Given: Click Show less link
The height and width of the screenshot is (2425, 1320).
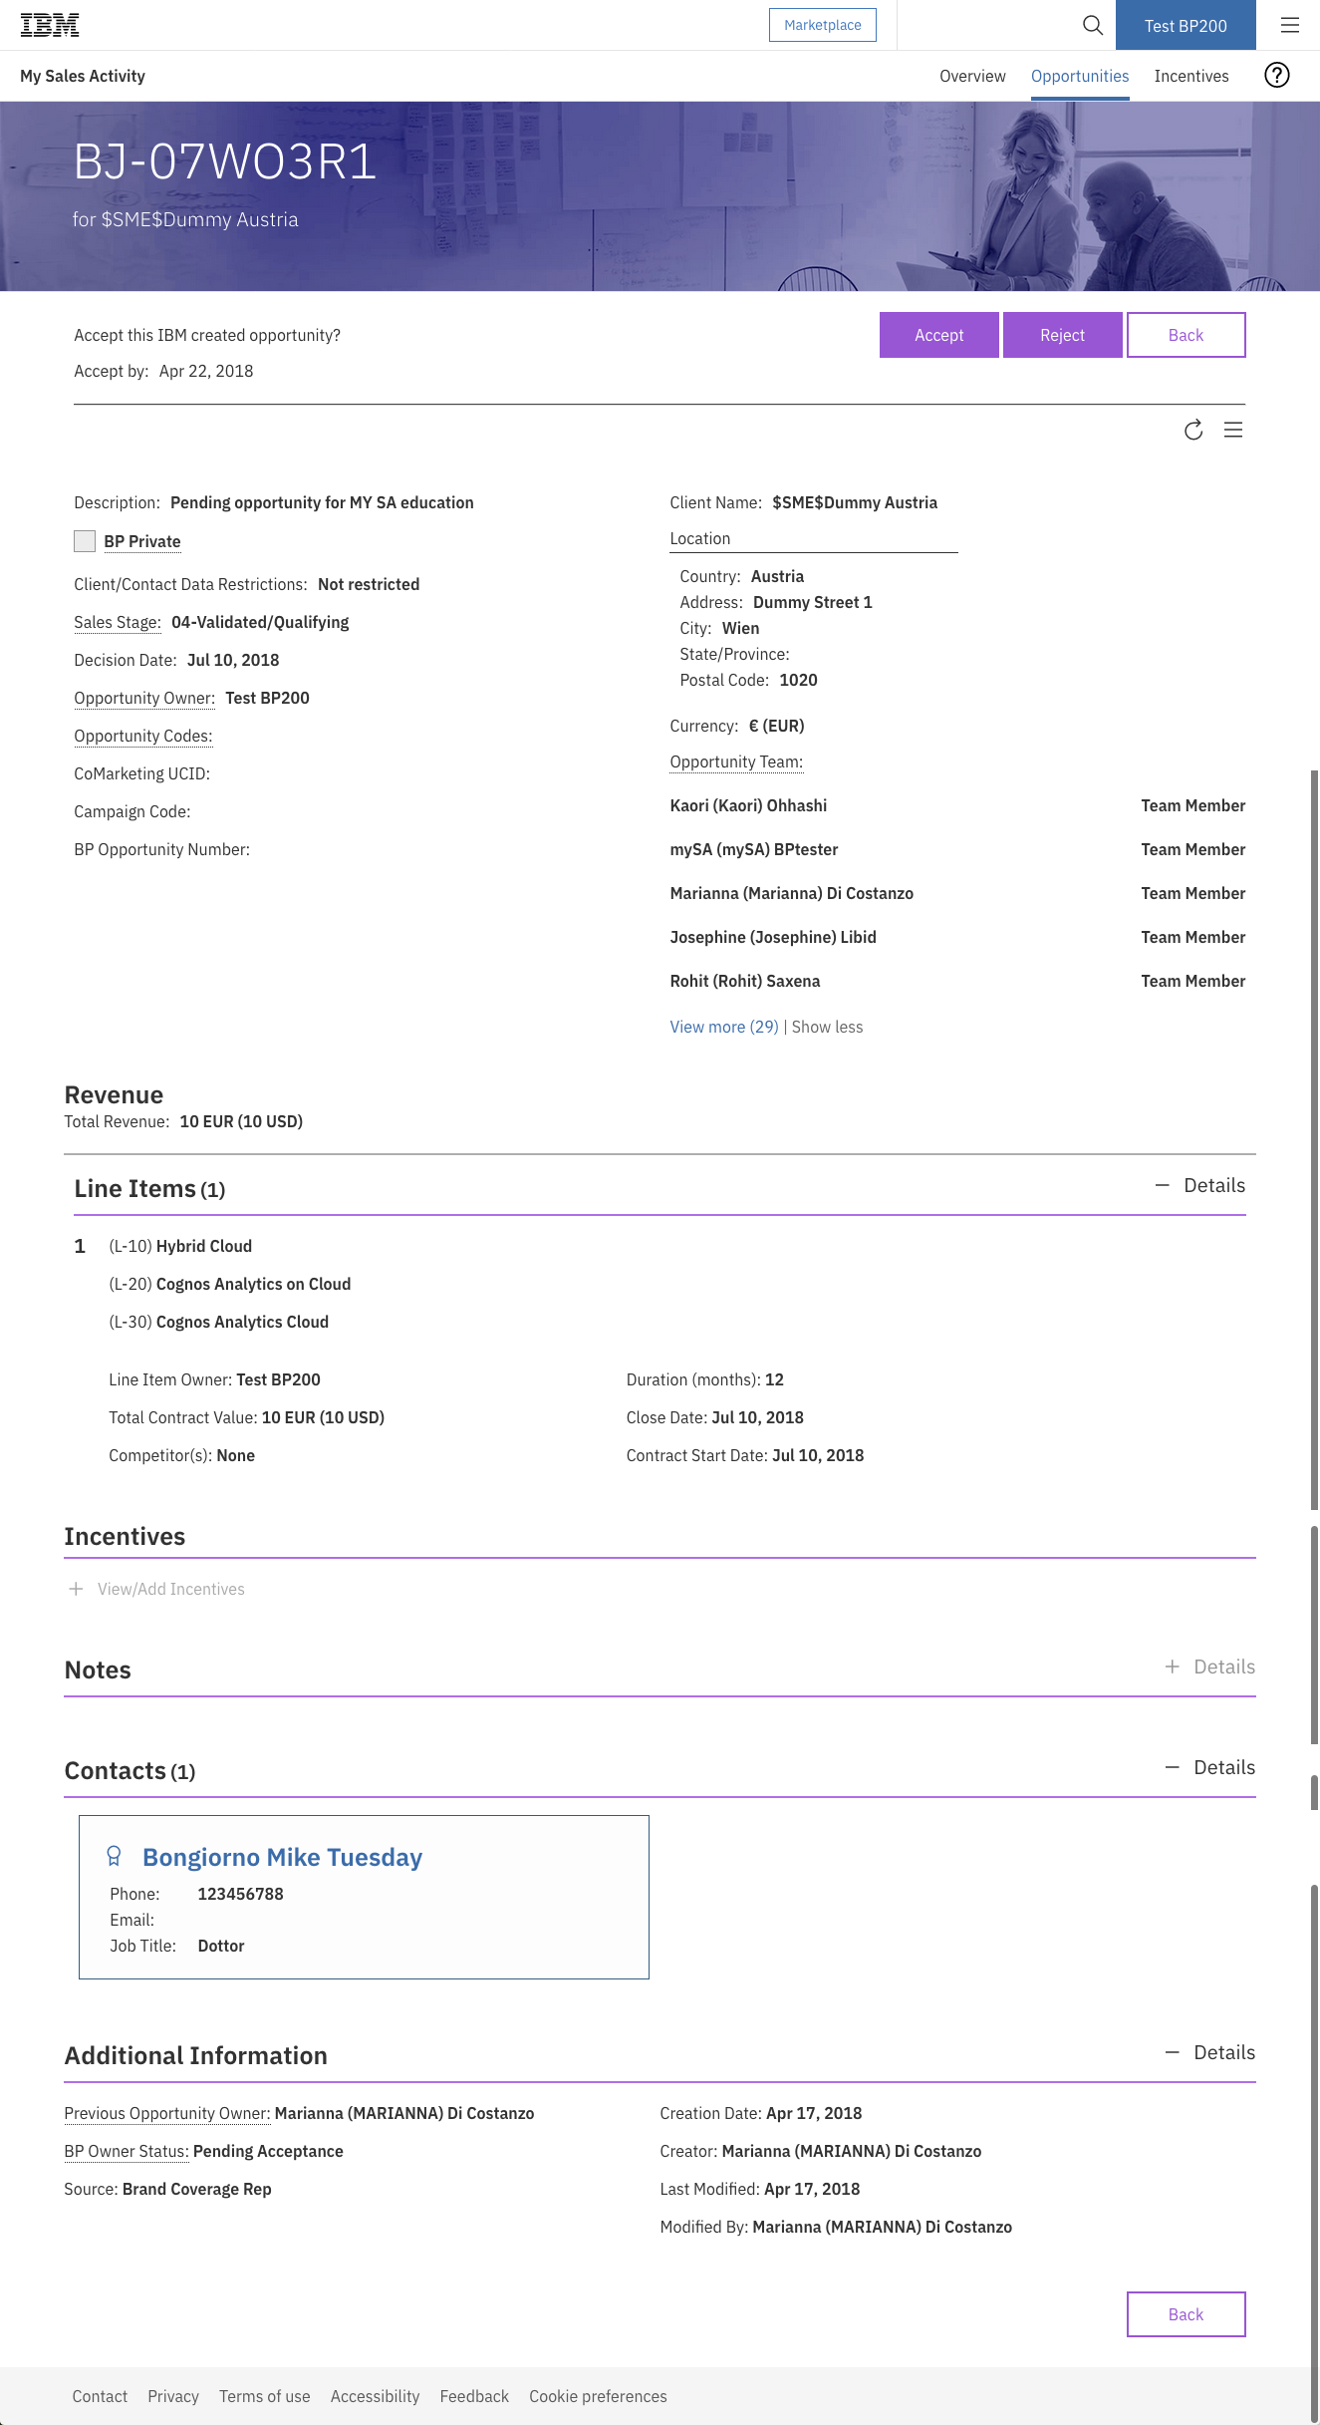Looking at the screenshot, I should [x=828, y=1027].
